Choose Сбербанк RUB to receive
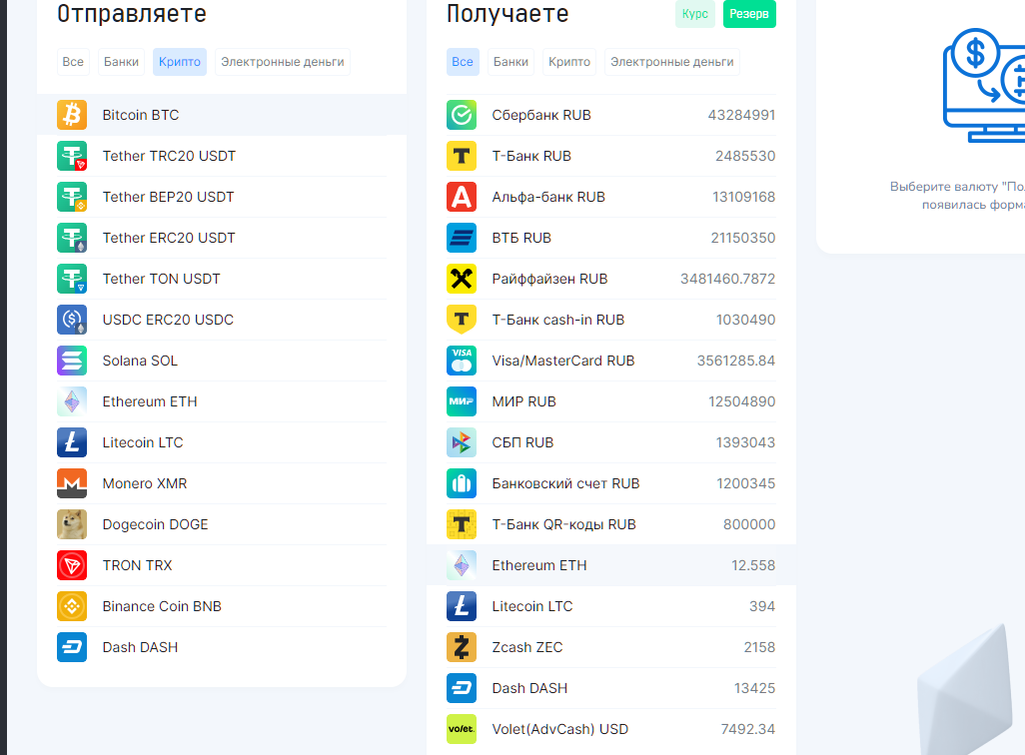1025x755 pixels. coord(611,115)
